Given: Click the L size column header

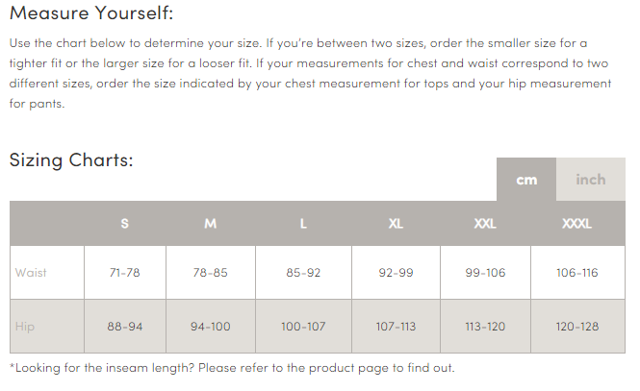Looking at the screenshot, I should [x=303, y=223].
